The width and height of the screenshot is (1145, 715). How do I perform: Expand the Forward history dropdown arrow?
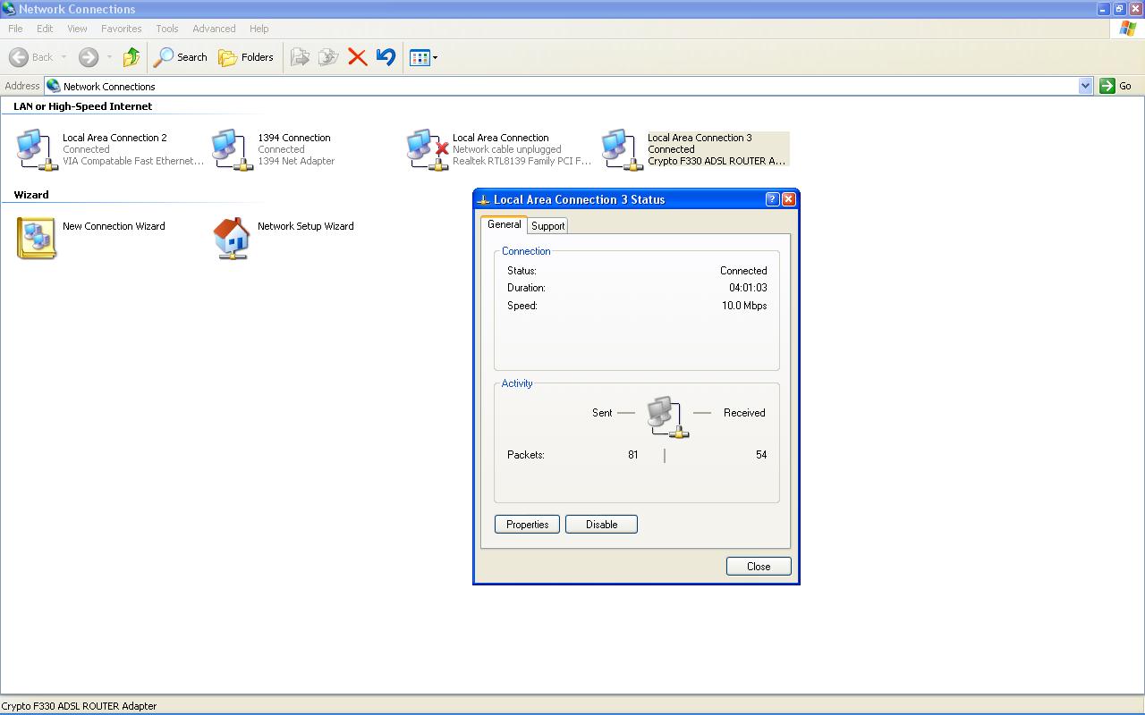109,57
